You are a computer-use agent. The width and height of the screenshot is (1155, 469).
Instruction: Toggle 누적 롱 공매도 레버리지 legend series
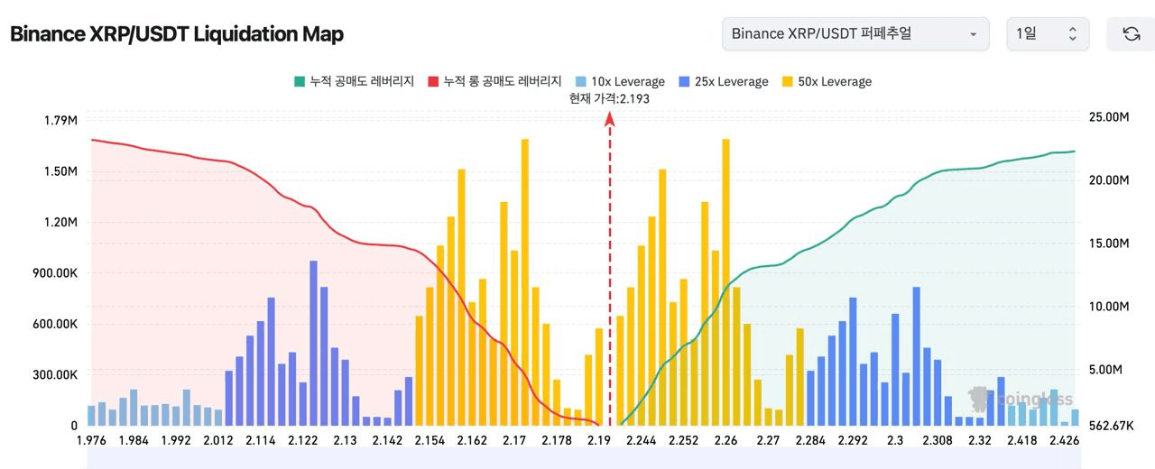494,81
